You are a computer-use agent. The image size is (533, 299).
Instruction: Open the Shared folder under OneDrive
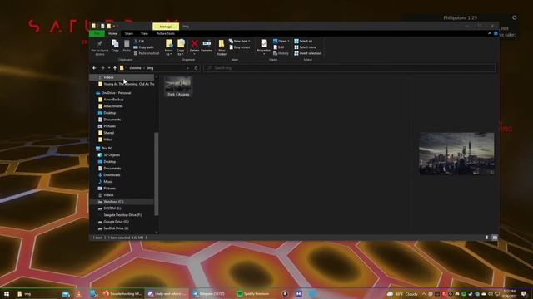(109, 133)
